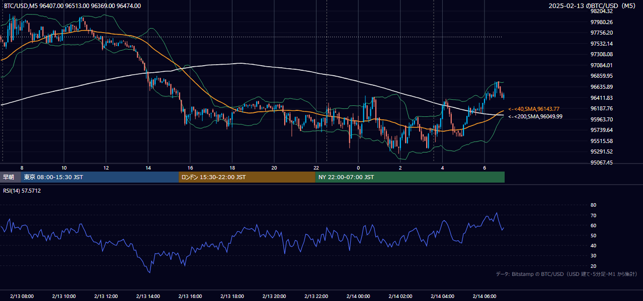Click hour label 10 on price chart axis
Viewport: 643px width, 301px height.
64,168
